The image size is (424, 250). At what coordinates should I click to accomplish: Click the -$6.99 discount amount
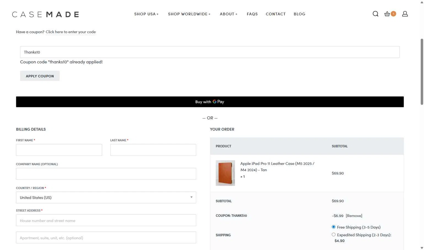338,216
